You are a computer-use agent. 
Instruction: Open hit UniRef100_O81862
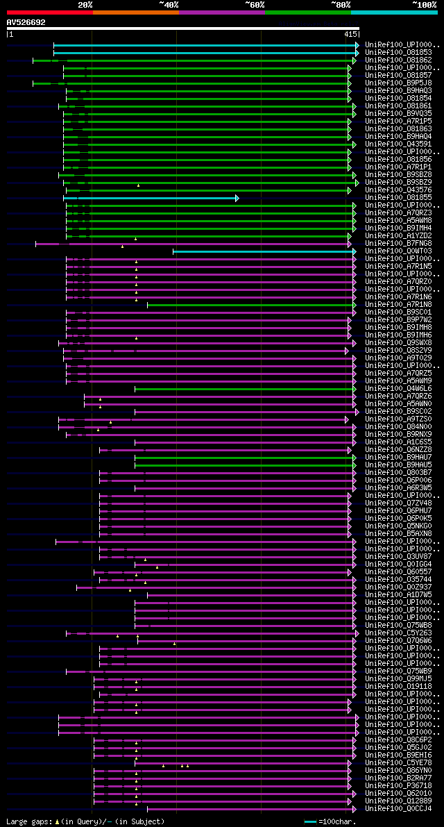398,60
